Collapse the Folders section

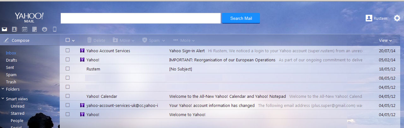pyautogui.click(x=3, y=89)
